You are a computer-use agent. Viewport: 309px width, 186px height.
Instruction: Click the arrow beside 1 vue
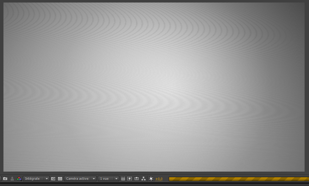[x=116, y=178]
